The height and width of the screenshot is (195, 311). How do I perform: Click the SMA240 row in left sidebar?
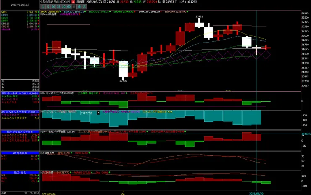pos(20,27)
